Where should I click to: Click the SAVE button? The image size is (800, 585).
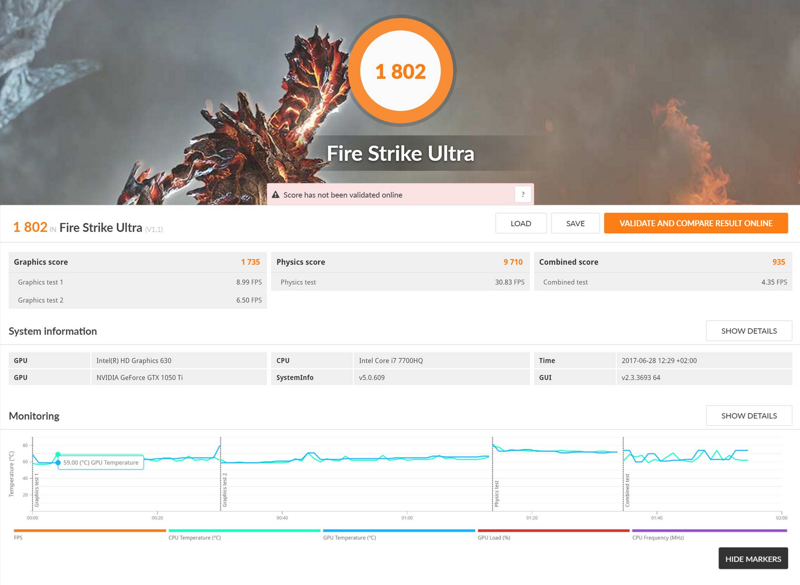(x=575, y=223)
